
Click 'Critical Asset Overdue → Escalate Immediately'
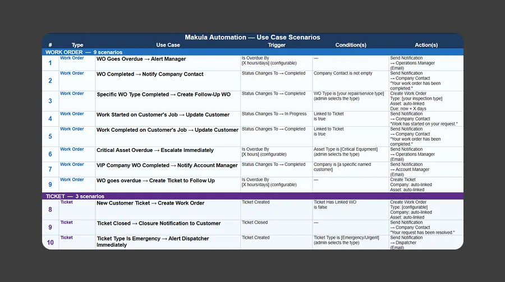(155, 150)
